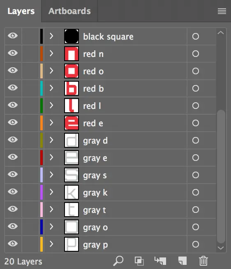Click Make/Release Clipping Mask icon
This screenshot has width=231, height=269.
coord(139,261)
